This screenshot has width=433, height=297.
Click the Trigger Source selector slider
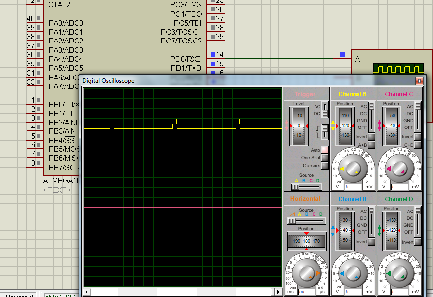coord(306,187)
